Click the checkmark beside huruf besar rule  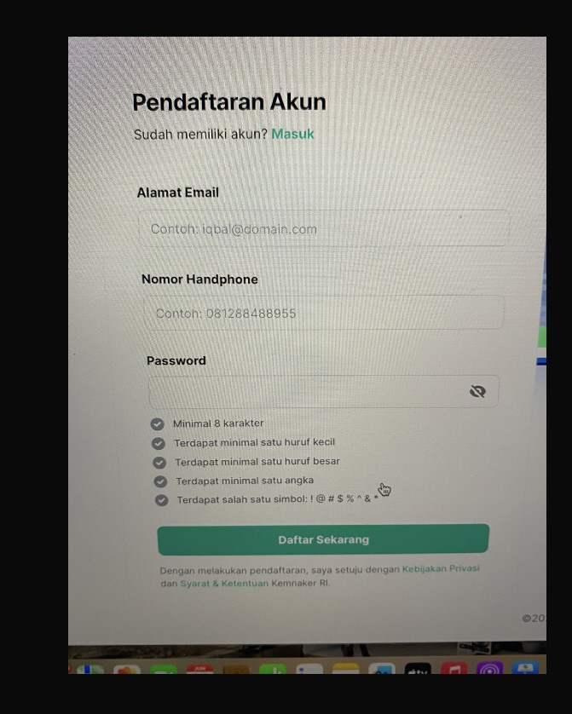pos(159,462)
